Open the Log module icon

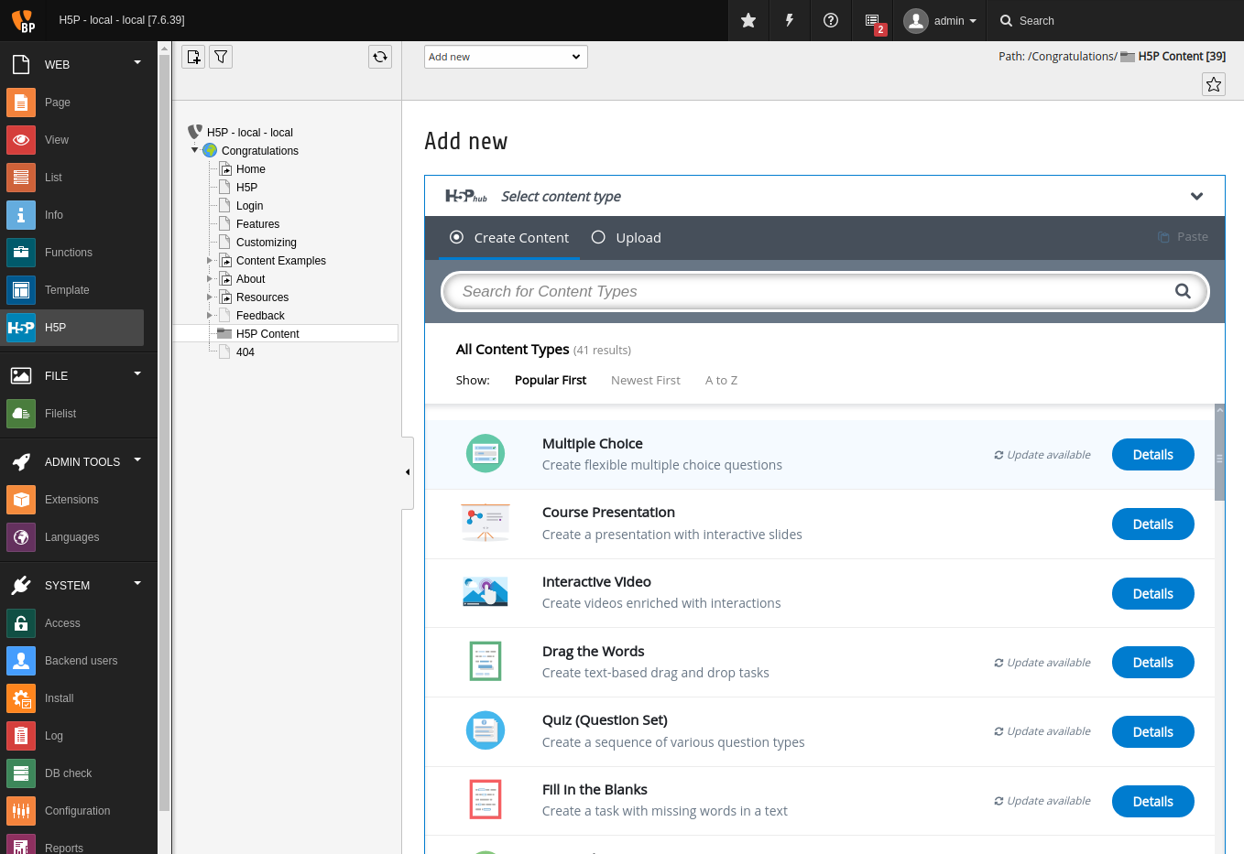pyautogui.click(x=21, y=736)
